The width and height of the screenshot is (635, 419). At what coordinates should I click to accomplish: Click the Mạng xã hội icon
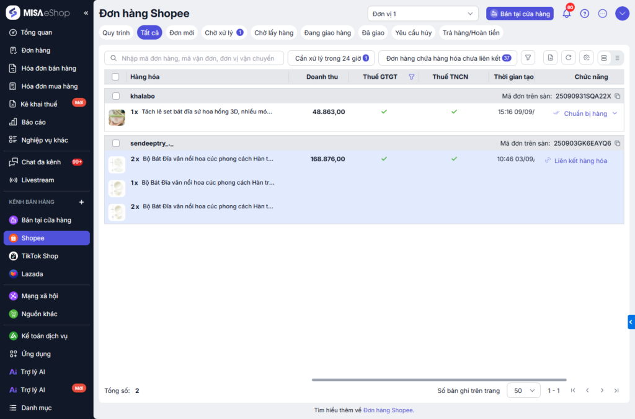pyautogui.click(x=14, y=296)
